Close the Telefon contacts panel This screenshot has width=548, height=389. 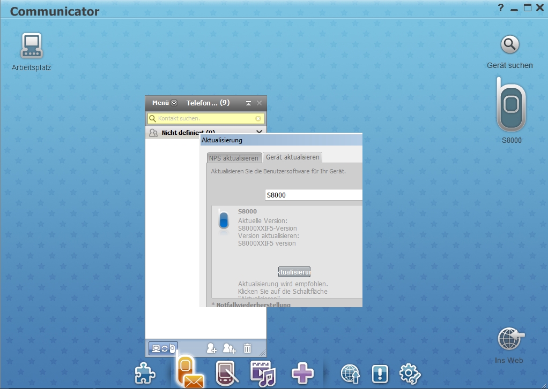(259, 103)
